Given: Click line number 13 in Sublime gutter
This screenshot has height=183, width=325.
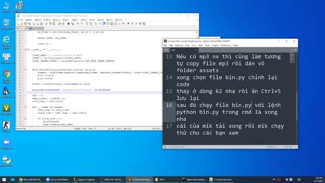Looking at the screenshot, I should (x=169, y=56).
